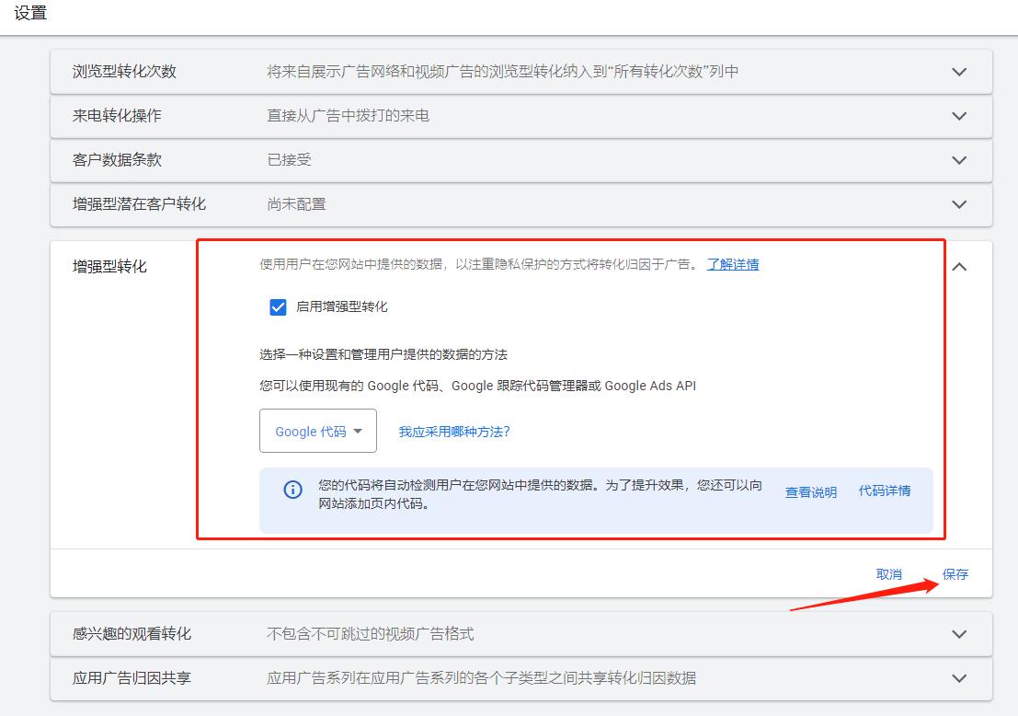
Task: Click the info icon in the blue notice
Action: [x=292, y=491]
